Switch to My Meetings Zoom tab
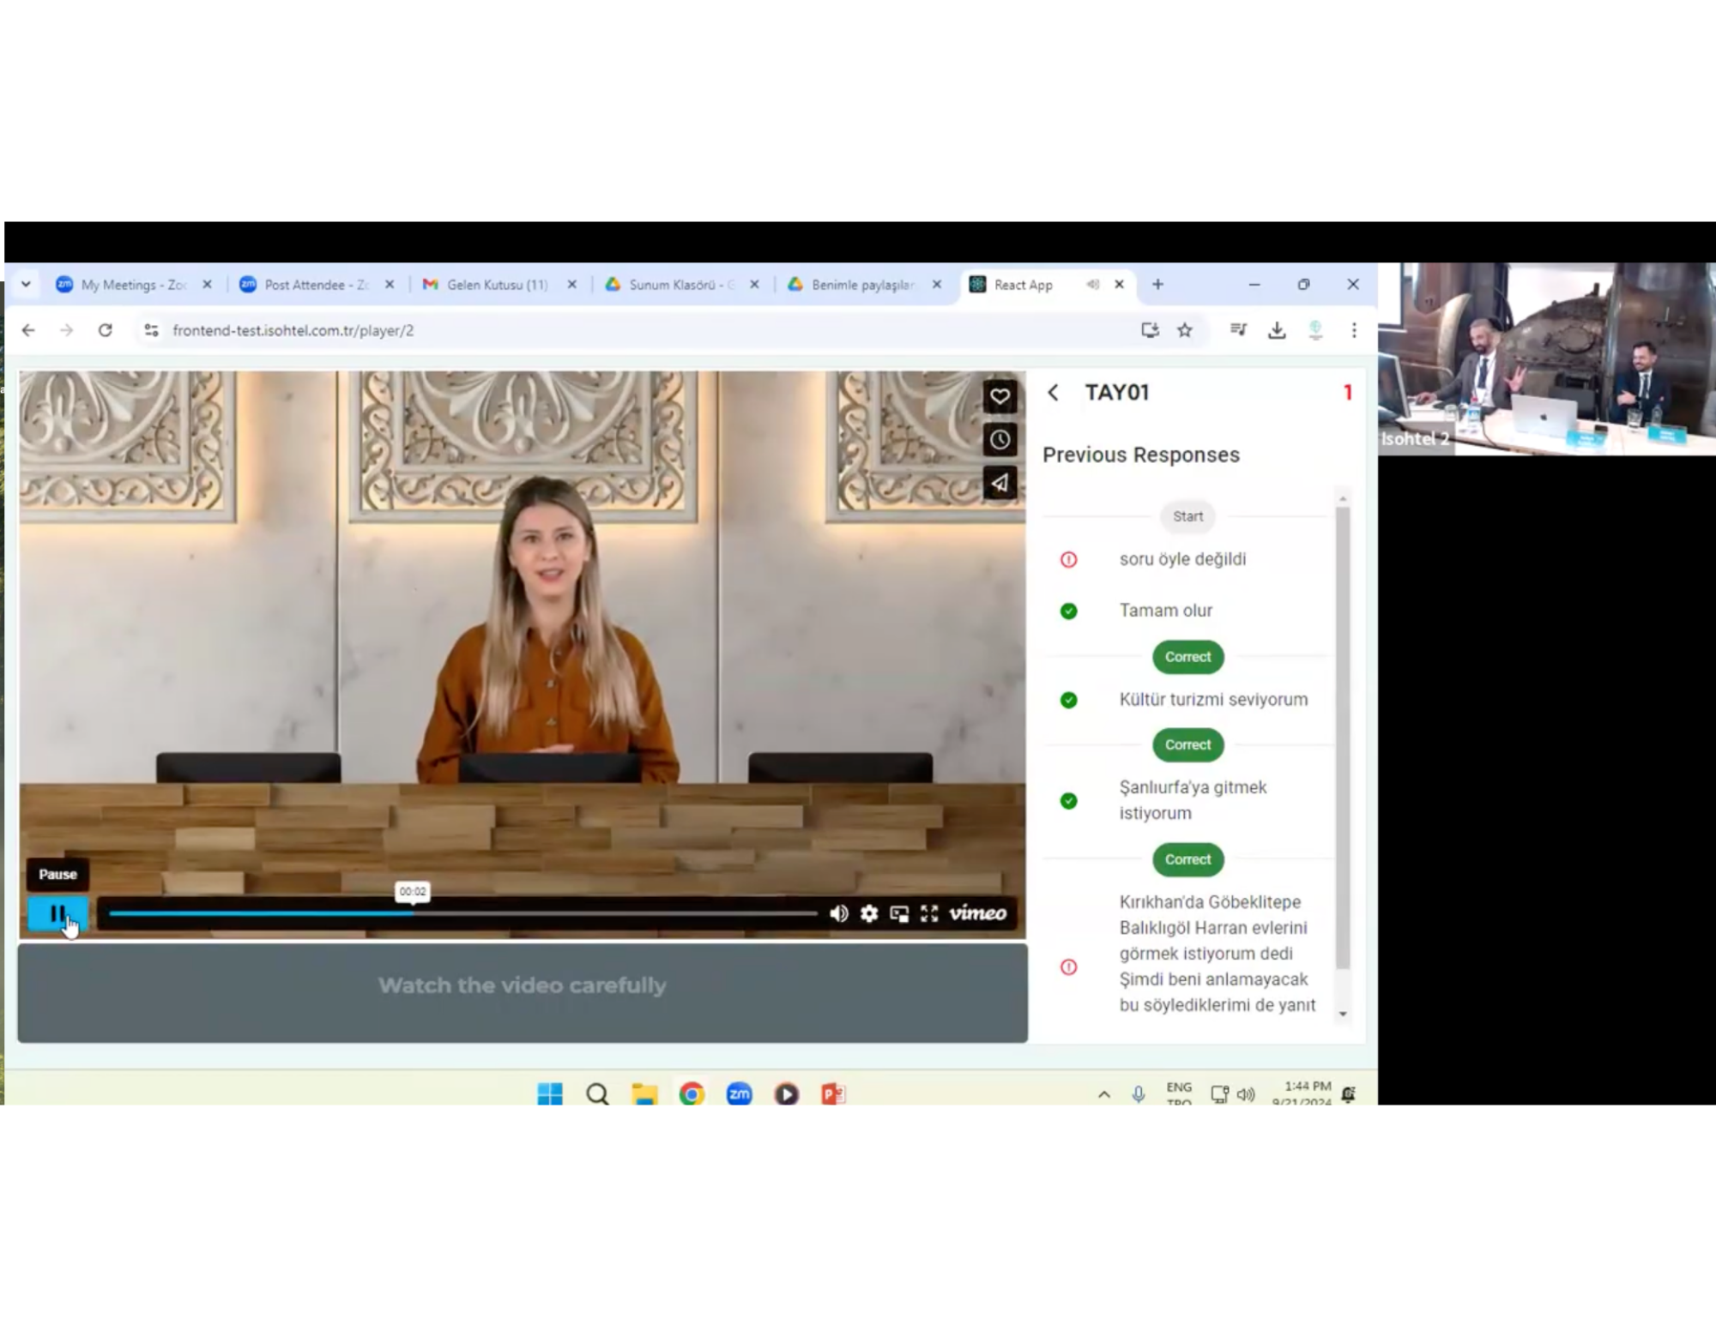This screenshot has width=1716, height=1325. click(x=133, y=285)
